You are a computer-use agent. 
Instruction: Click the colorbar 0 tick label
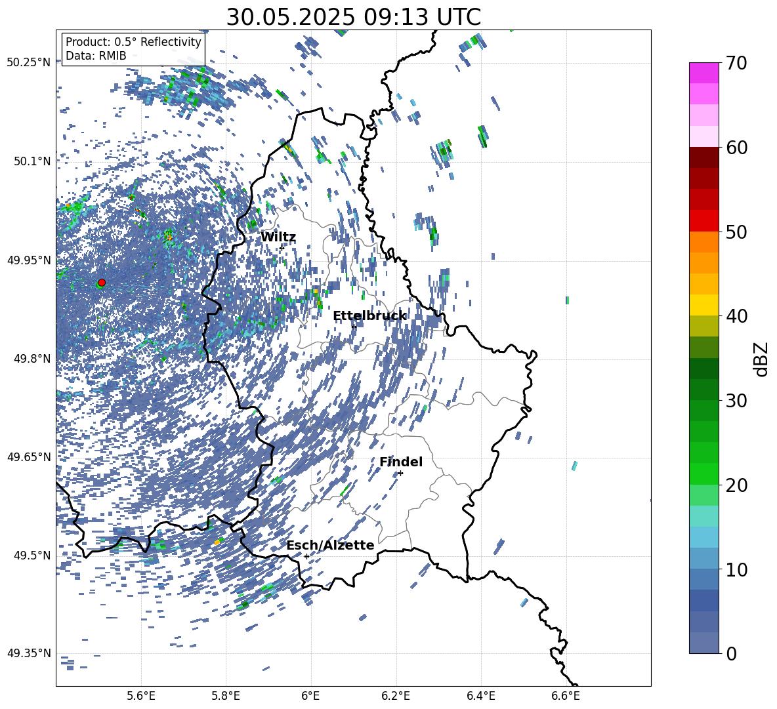(731, 653)
